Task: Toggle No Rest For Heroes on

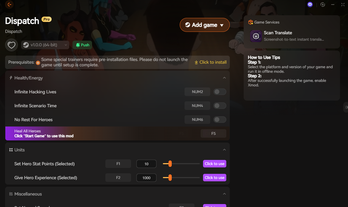Action: pos(220,120)
